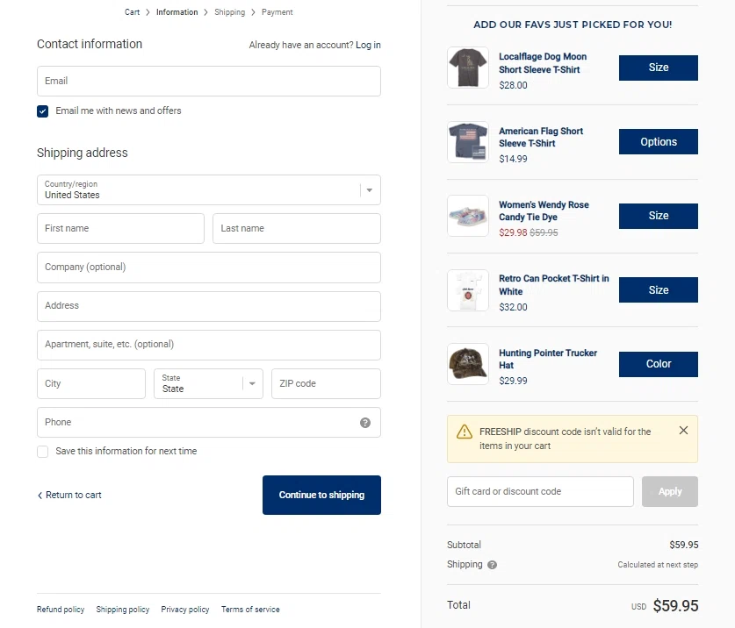Image resolution: width=735 pixels, height=628 pixels.
Task: Focus the Gift card or discount code field
Action: tap(539, 492)
